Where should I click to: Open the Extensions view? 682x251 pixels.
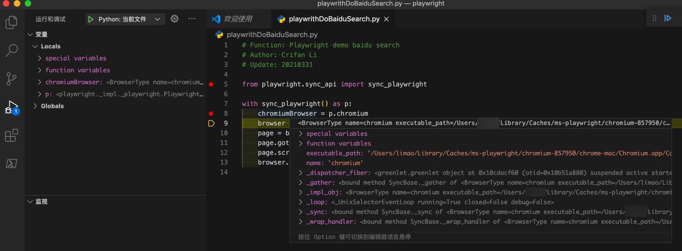coord(11,135)
